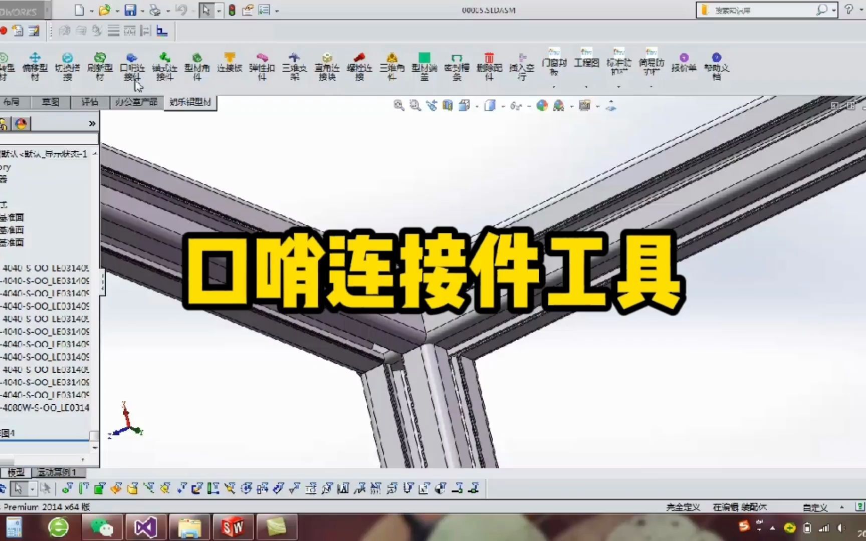Expand the 门窗封板 dropdown arrow
Viewport: 866px width, 541px height.
pyautogui.click(x=554, y=87)
